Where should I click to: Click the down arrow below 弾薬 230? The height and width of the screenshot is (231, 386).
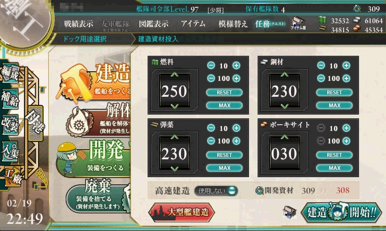(175, 168)
